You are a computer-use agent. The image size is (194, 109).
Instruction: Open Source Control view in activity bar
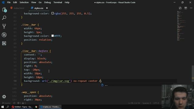tap(4, 26)
